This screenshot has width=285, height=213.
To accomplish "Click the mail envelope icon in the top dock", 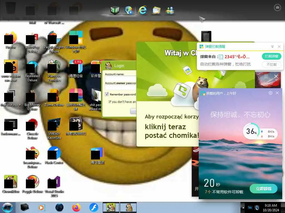I will coord(156,10).
